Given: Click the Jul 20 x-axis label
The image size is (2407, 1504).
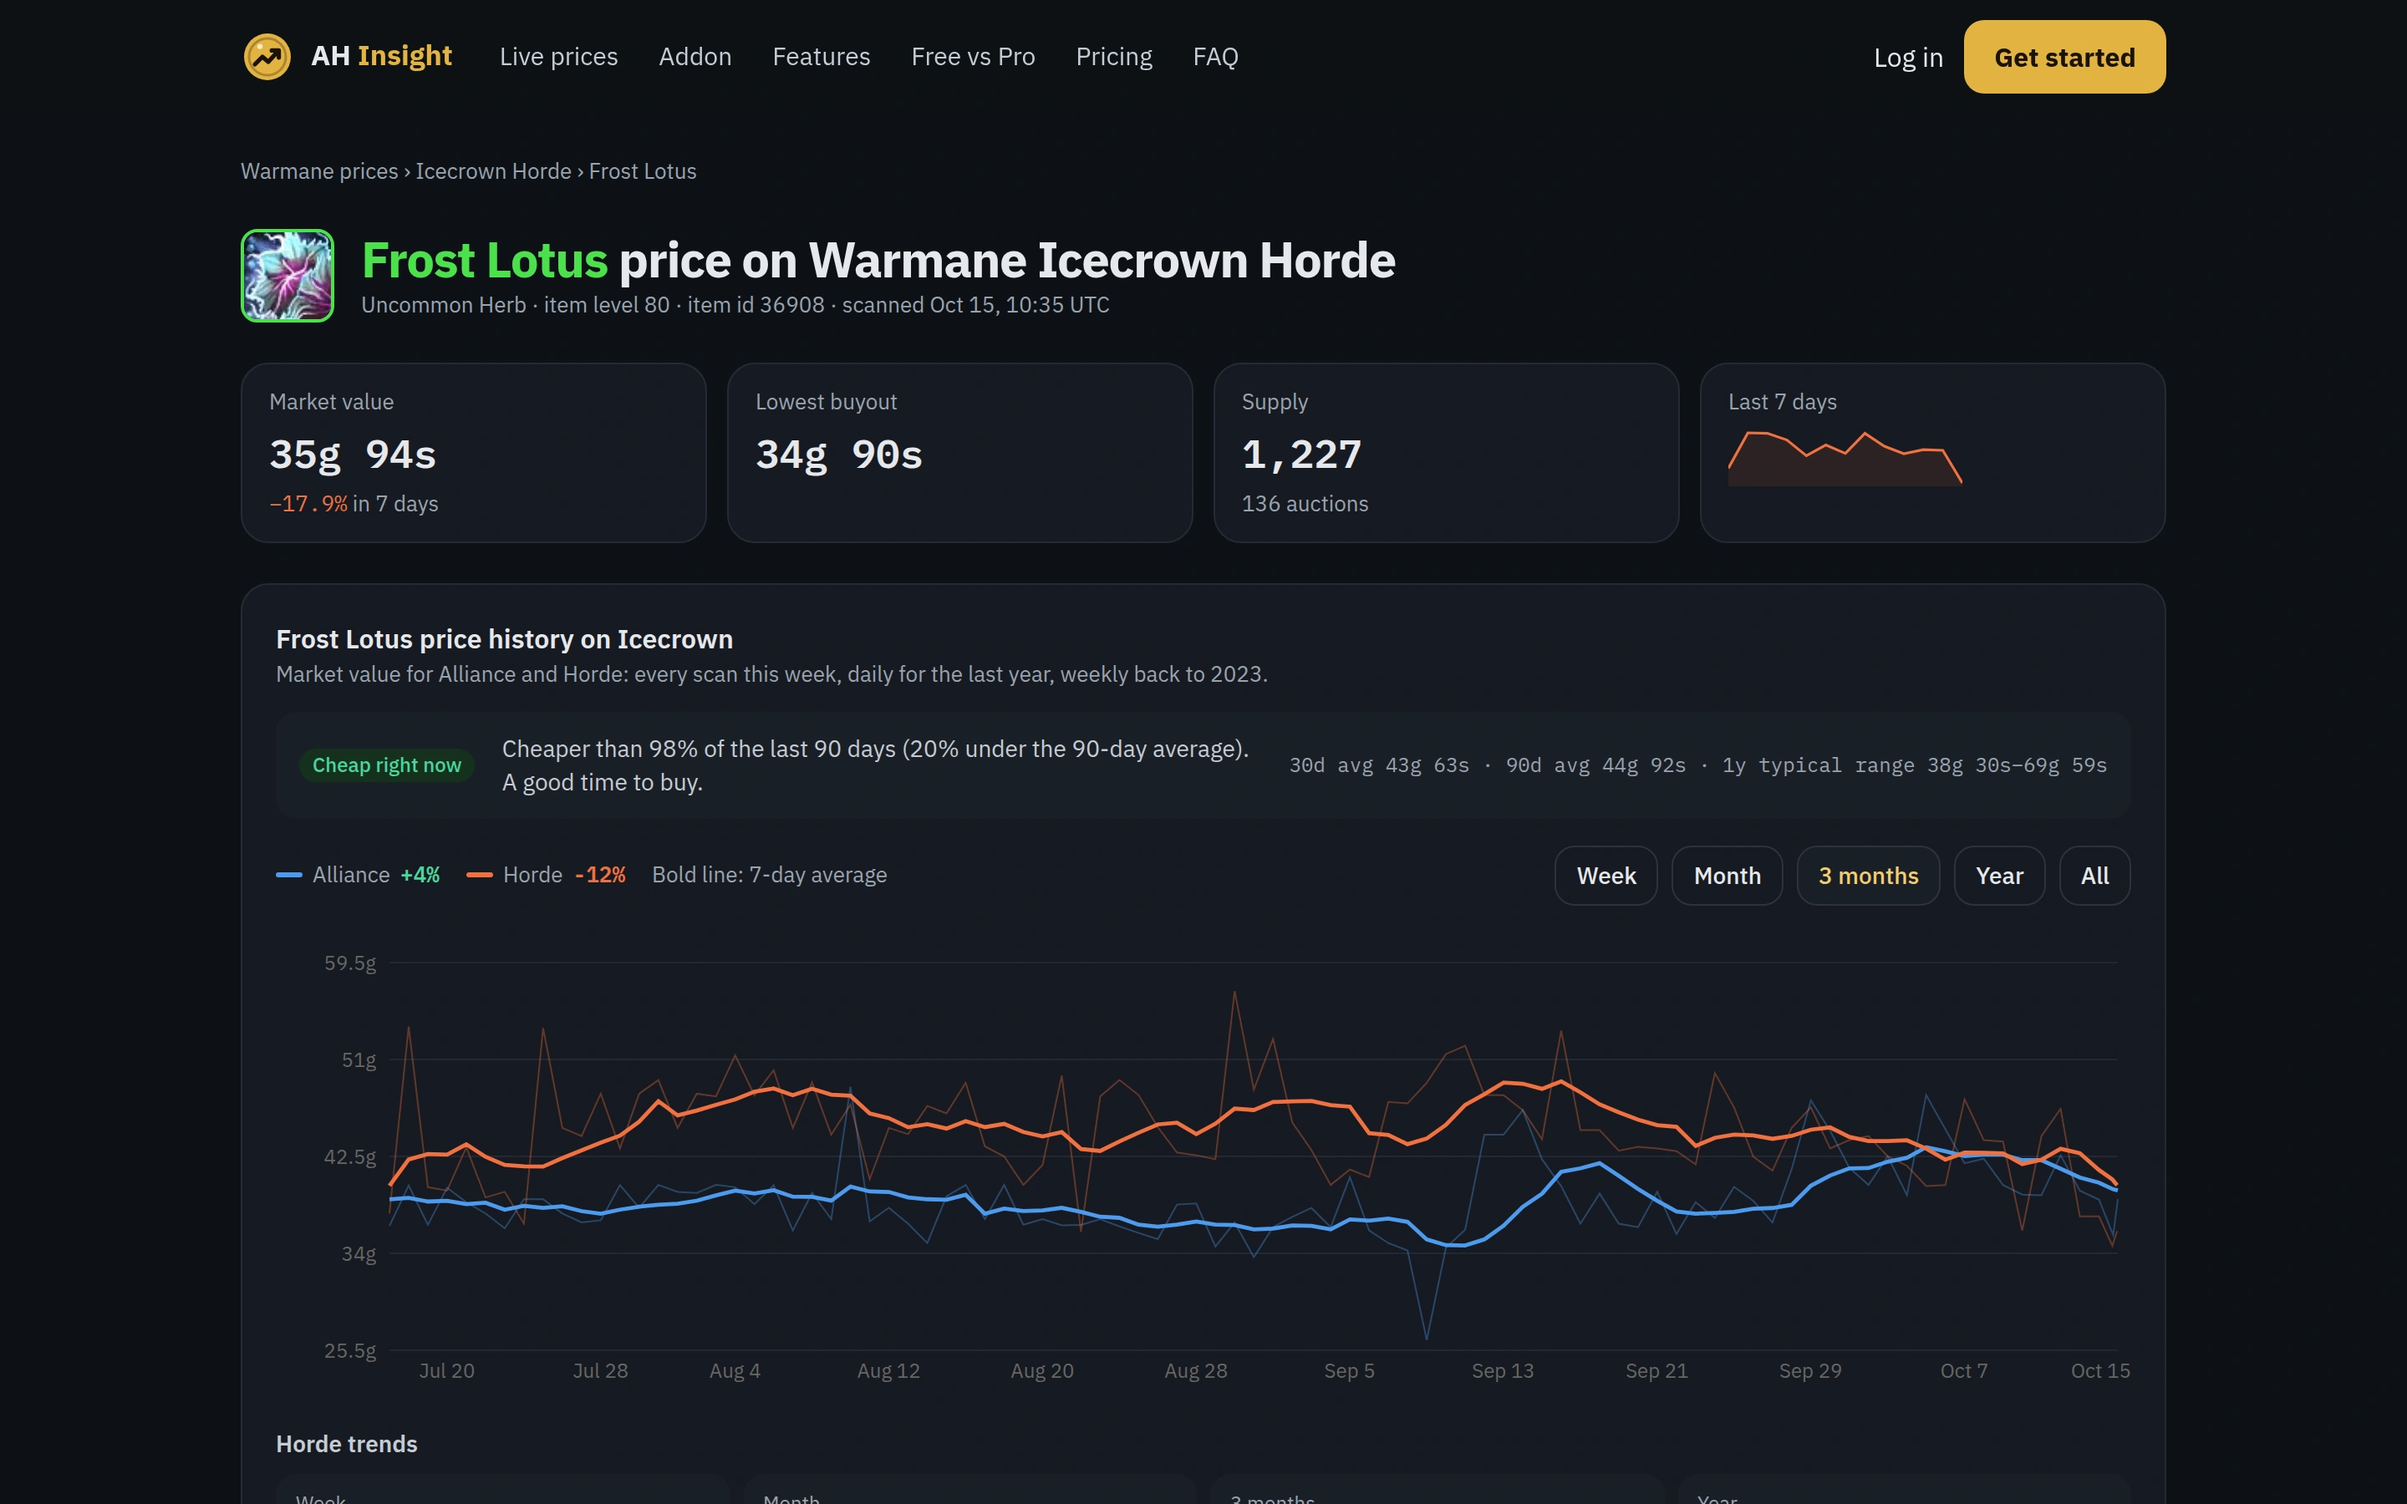Looking at the screenshot, I should tap(446, 1370).
